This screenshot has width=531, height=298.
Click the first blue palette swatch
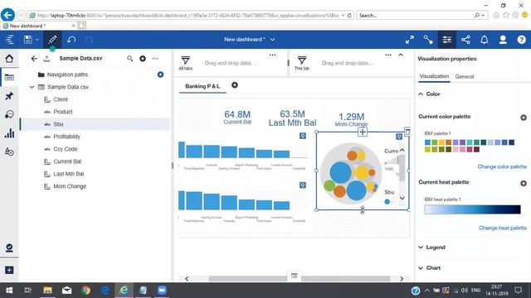pyautogui.click(x=427, y=142)
